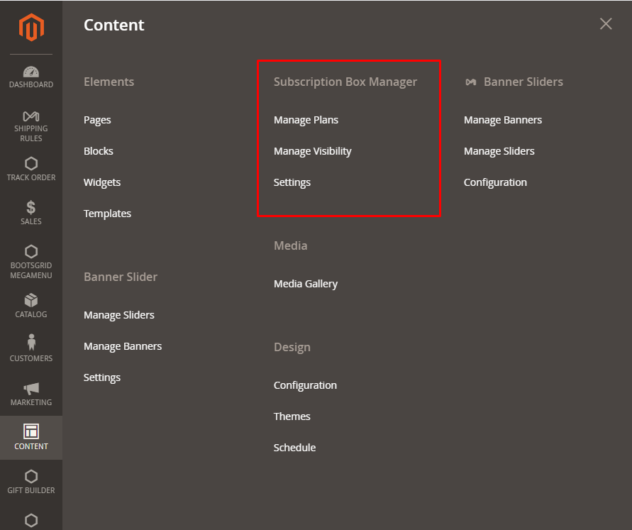Viewport: 632px width, 530px height.
Task: Open Media Gallery link
Action: 306,284
